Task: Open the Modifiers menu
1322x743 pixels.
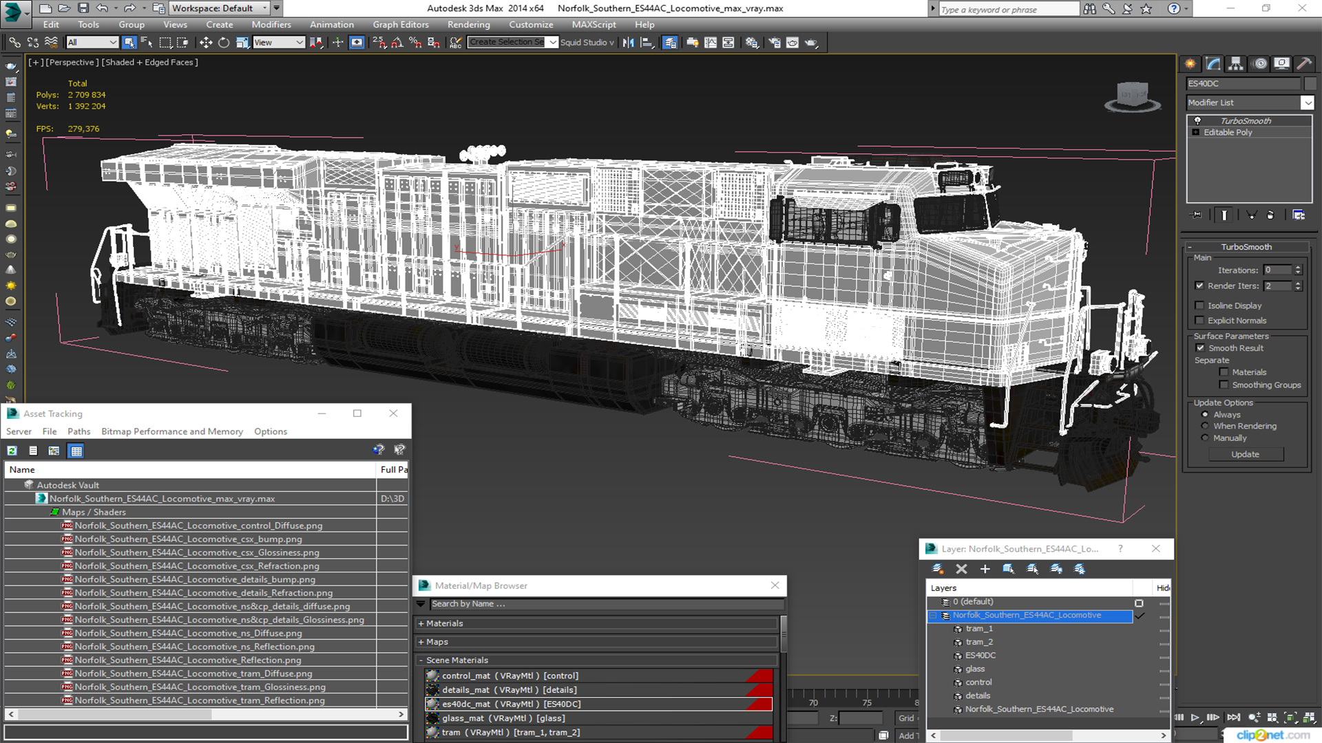Action: click(271, 24)
